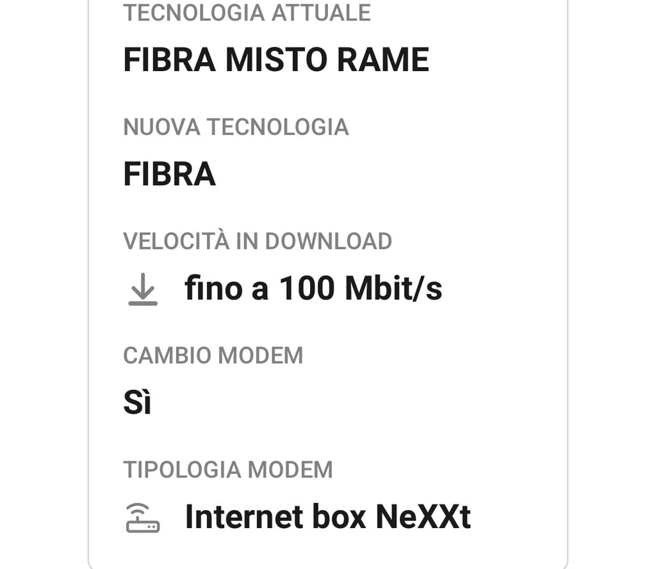Click the number 100 in download speed
Viewport: 656px width, 569px height.
(307, 289)
